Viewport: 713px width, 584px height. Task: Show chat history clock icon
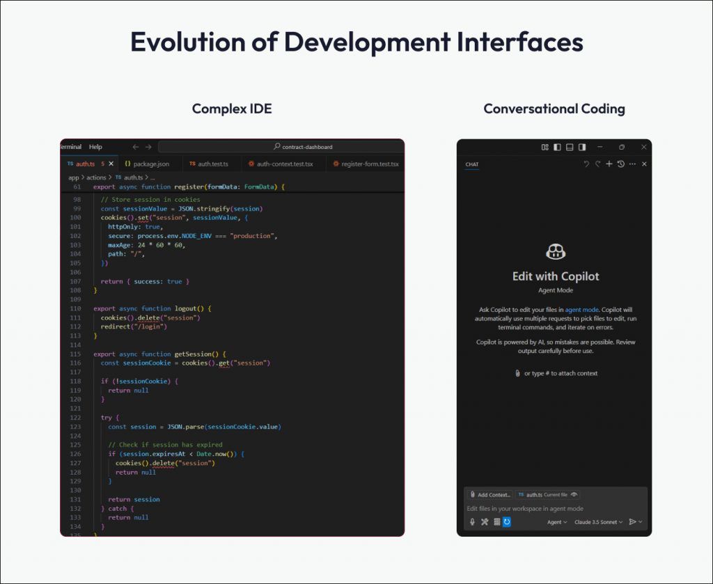click(x=620, y=164)
